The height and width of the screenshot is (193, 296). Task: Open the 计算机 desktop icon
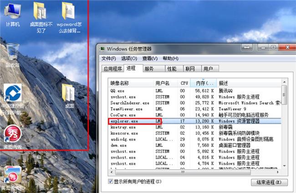coord(12,15)
